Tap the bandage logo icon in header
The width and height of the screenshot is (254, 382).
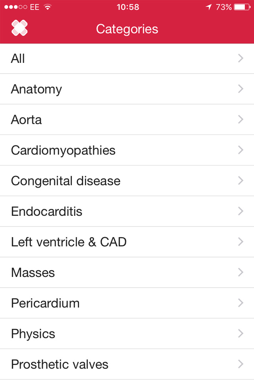[x=20, y=28]
